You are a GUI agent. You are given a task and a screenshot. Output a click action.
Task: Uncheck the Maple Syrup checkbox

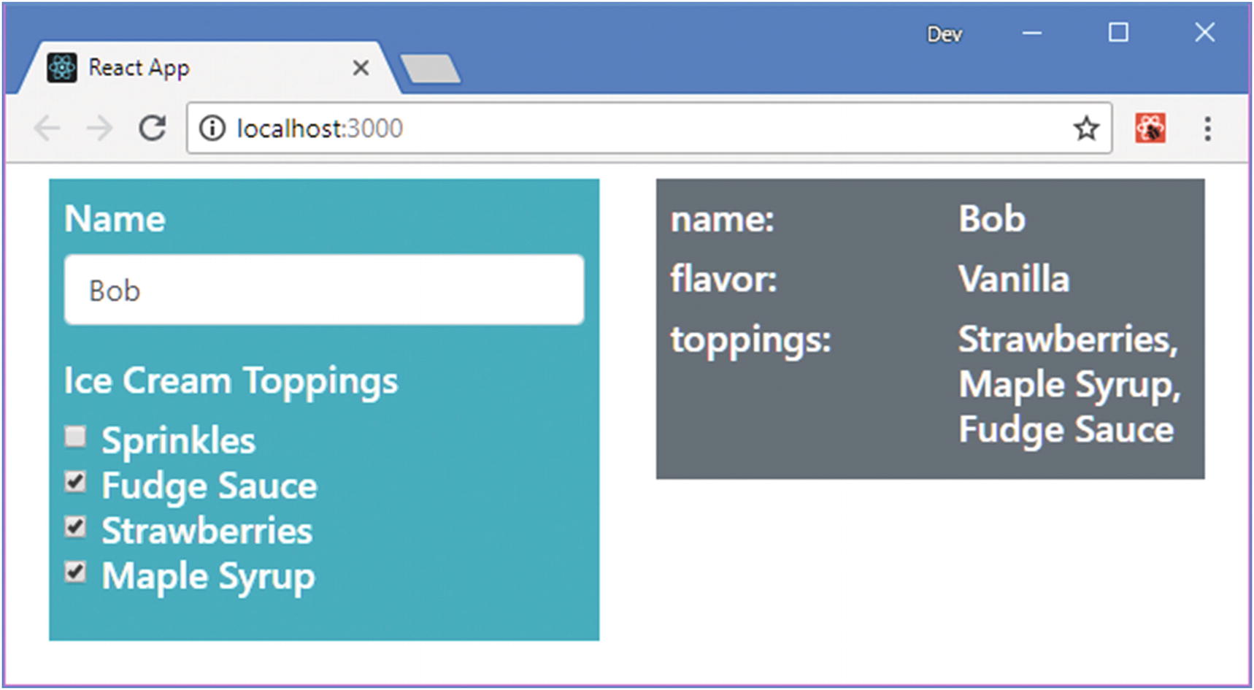click(75, 572)
